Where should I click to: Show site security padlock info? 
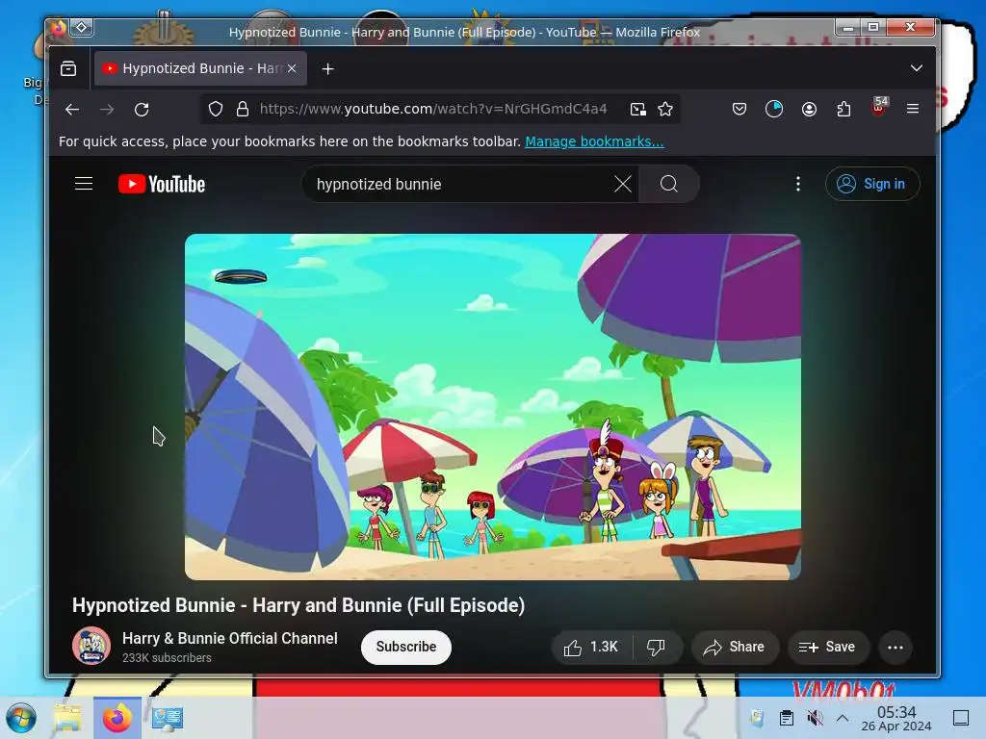point(242,110)
